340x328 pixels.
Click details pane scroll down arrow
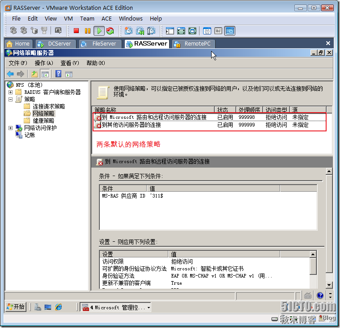pyautogui.click(x=329, y=285)
